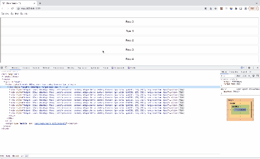Switch to the Network tab
Viewport: 260px width, 159px height.
(x=46, y=68)
